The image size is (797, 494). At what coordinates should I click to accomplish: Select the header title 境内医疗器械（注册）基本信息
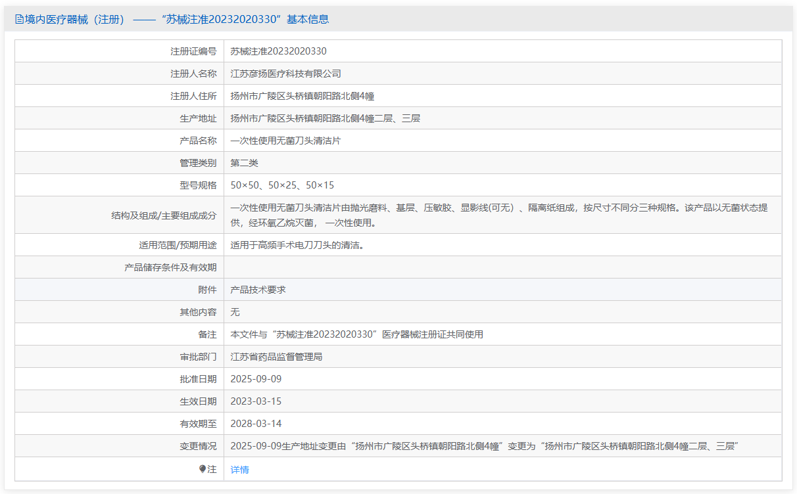coord(172,20)
